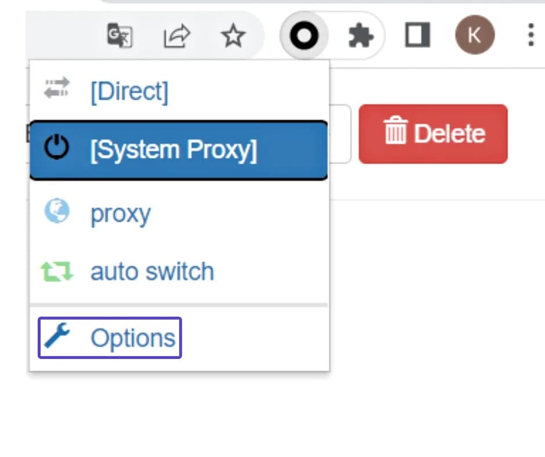Click the split screen tab icon

(417, 35)
